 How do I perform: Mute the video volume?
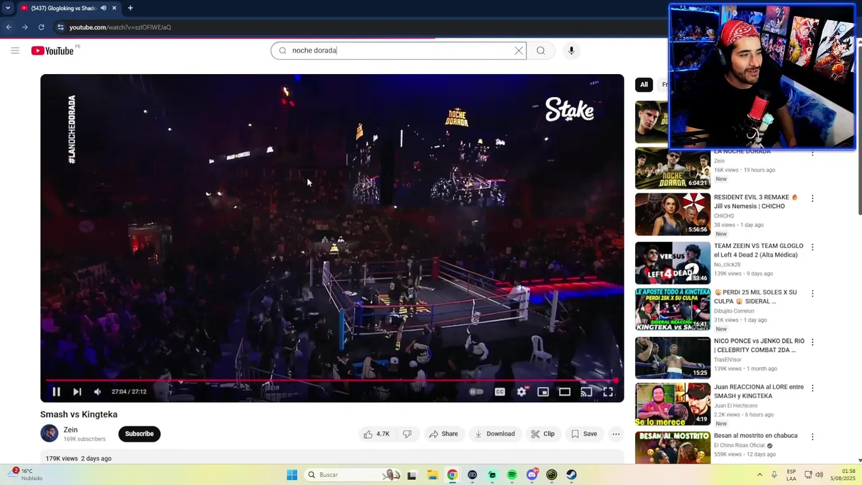98,392
